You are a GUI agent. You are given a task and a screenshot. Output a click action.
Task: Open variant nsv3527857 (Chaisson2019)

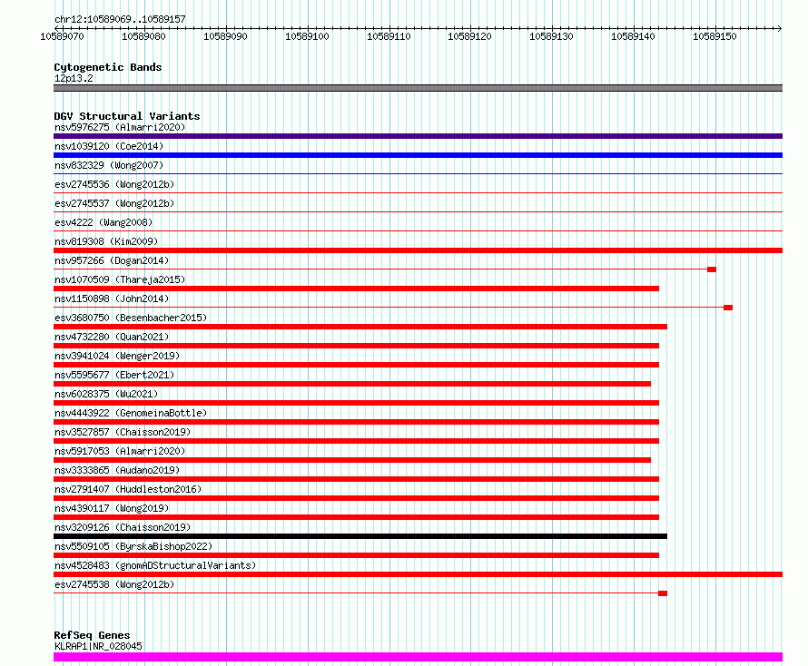tap(123, 432)
